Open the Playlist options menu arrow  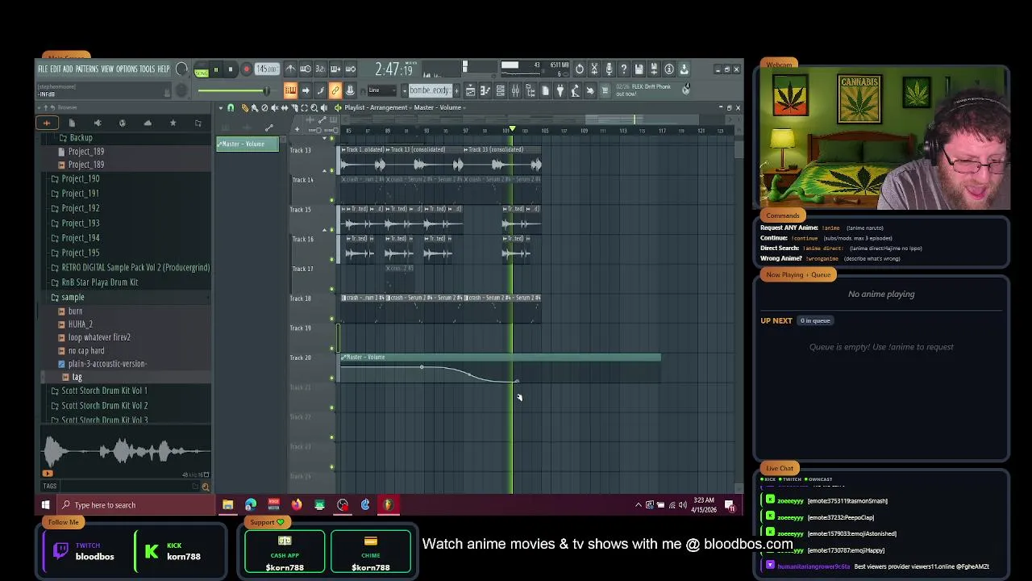click(x=221, y=108)
